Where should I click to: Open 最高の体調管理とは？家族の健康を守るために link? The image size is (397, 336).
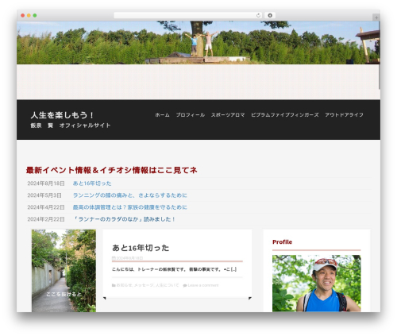click(129, 207)
